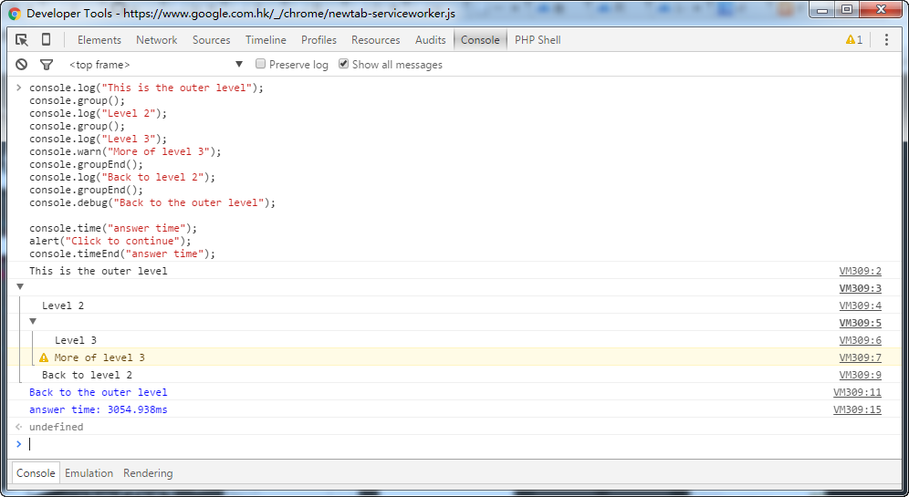Click the console.time("answer time") code line

click(x=113, y=228)
